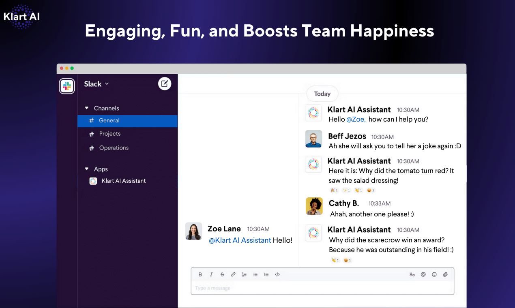Insert a link using the link icon

[233, 274]
